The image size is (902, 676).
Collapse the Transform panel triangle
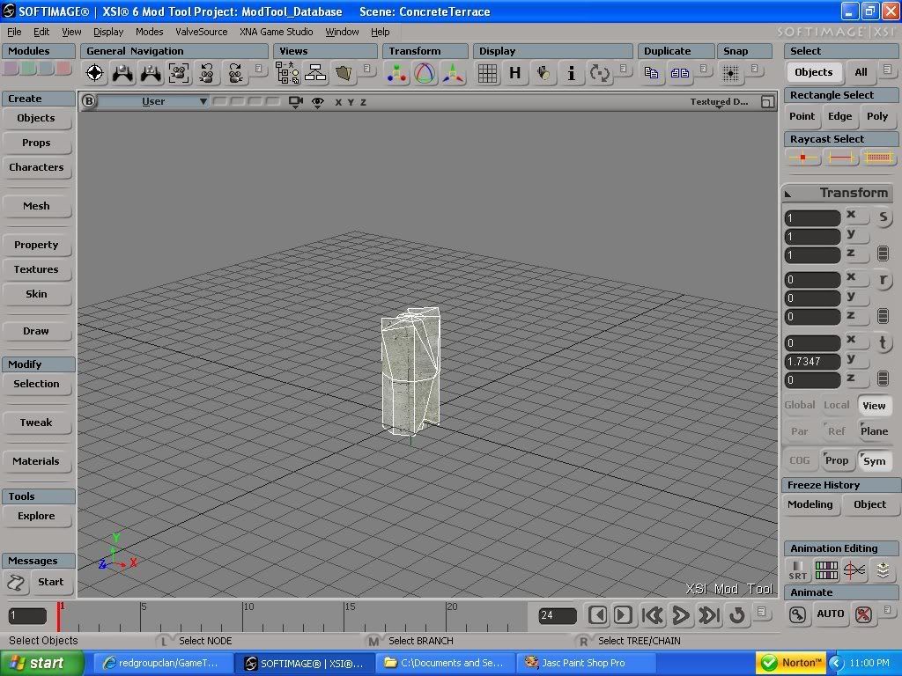(x=788, y=195)
